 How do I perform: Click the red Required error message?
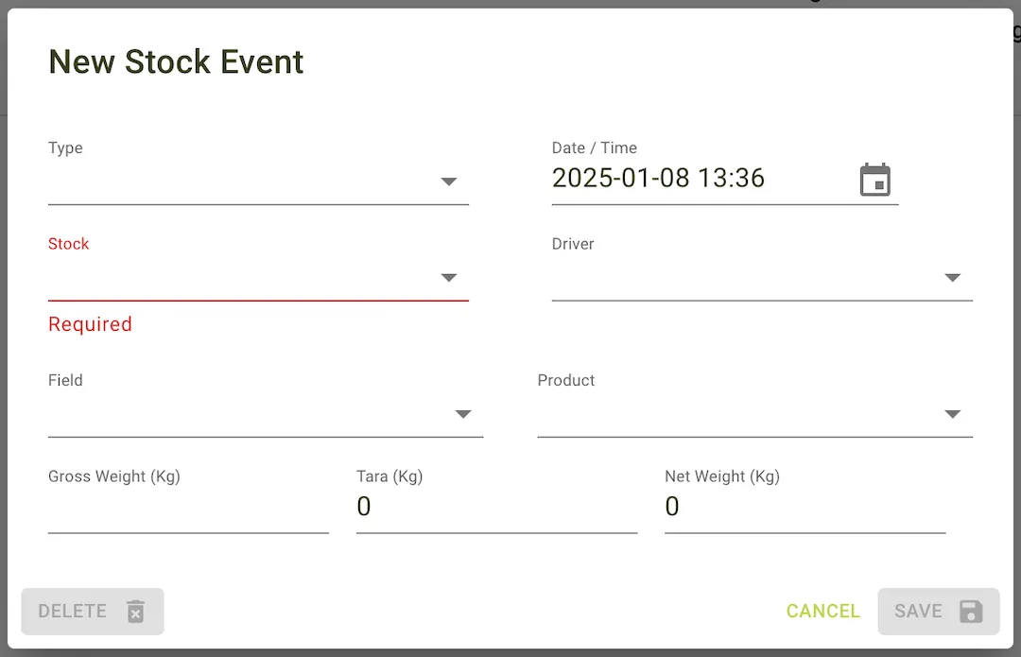90,324
